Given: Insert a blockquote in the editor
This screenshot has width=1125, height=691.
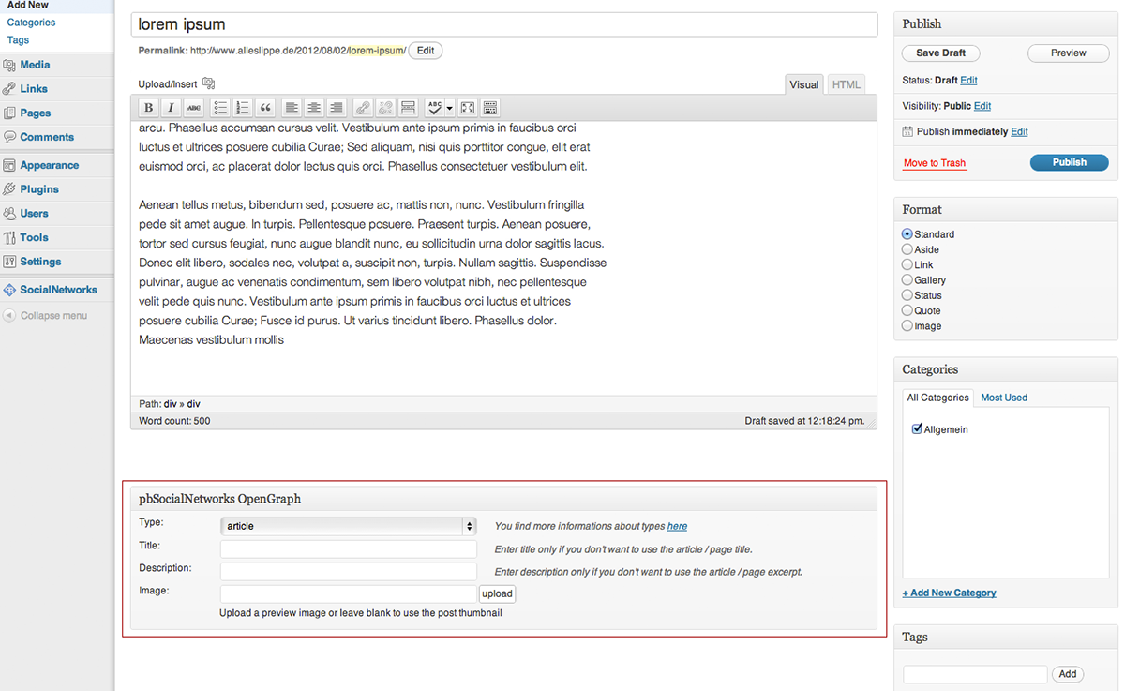Looking at the screenshot, I should click(265, 108).
